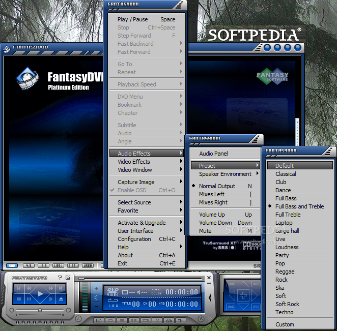Screen dimensions: 337x331
Task: Toggle the 16:9 aspect ratio button
Action: [x=43, y=265]
